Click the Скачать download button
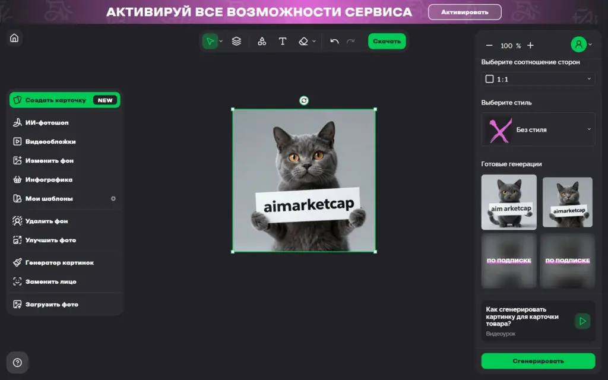This screenshot has height=380, width=608. (x=387, y=41)
